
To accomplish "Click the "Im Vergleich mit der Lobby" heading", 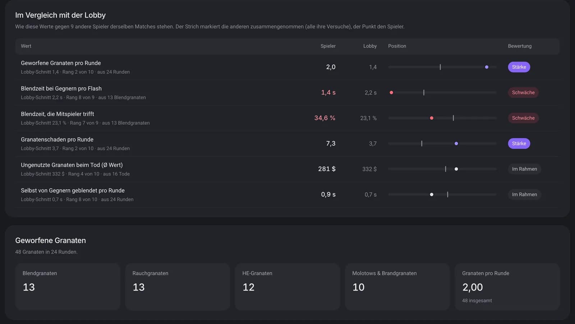I will pos(60,15).
